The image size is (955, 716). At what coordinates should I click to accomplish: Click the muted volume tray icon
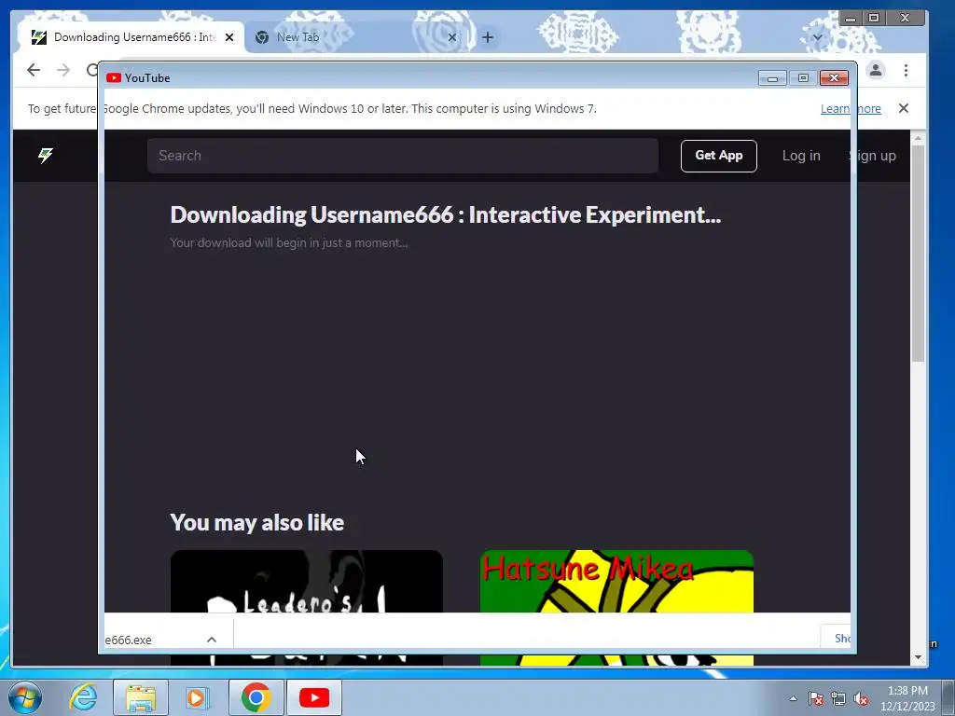click(x=861, y=698)
